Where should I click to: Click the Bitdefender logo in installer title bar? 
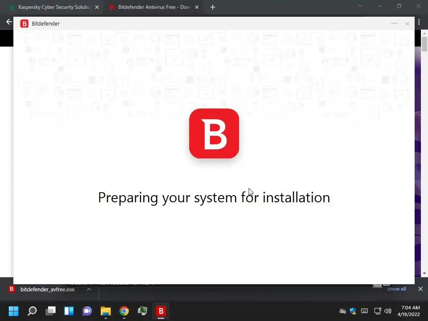tap(24, 24)
